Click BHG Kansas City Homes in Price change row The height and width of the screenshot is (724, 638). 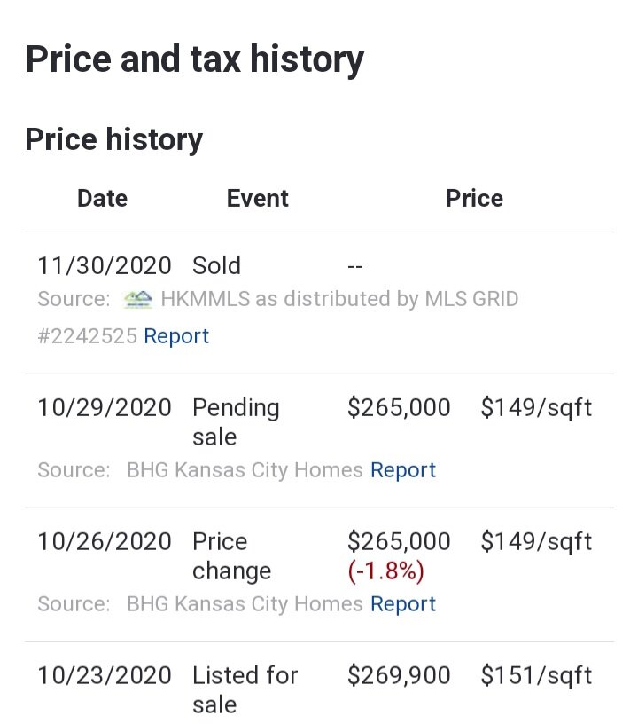pyautogui.click(x=245, y=604)
